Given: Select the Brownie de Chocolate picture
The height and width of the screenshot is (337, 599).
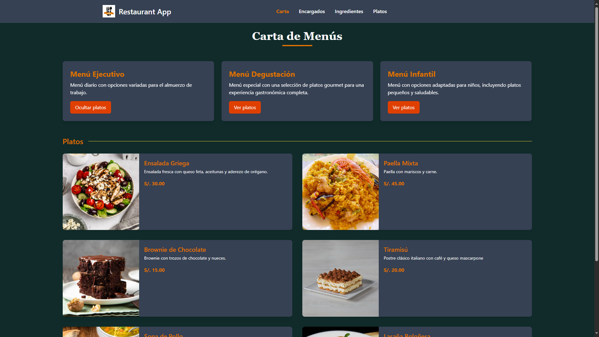Looking at the screenshot, I should click(x=101, y=278).
